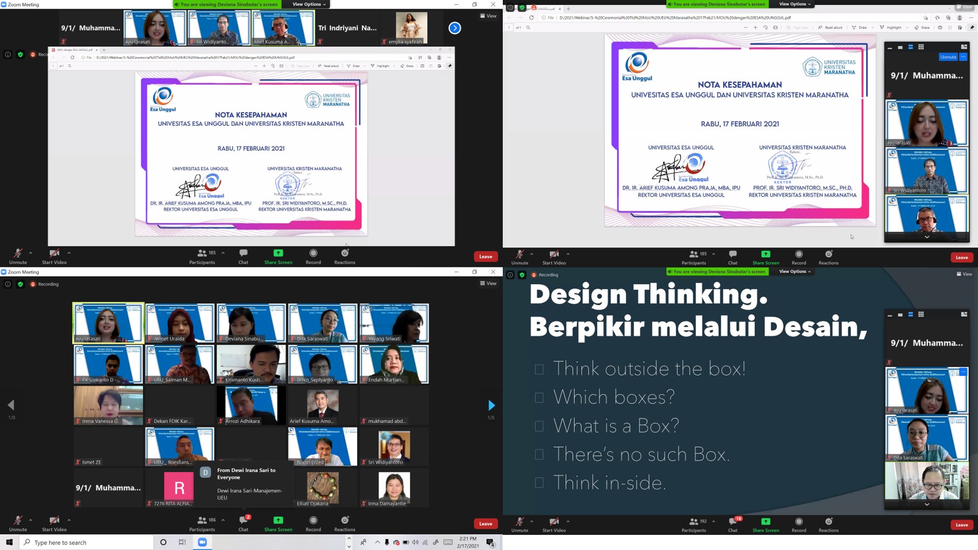Switch to grid layout in floating panel above ayu larasati and Sri Widiyantoro
The width and height of the screenshot is (978, 550).
pos(921,47)
